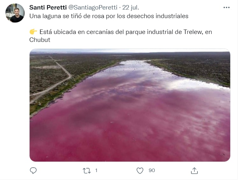
Task: Click the pointing hand emoji
Action: pyautogui.click(x=33, y=32)
